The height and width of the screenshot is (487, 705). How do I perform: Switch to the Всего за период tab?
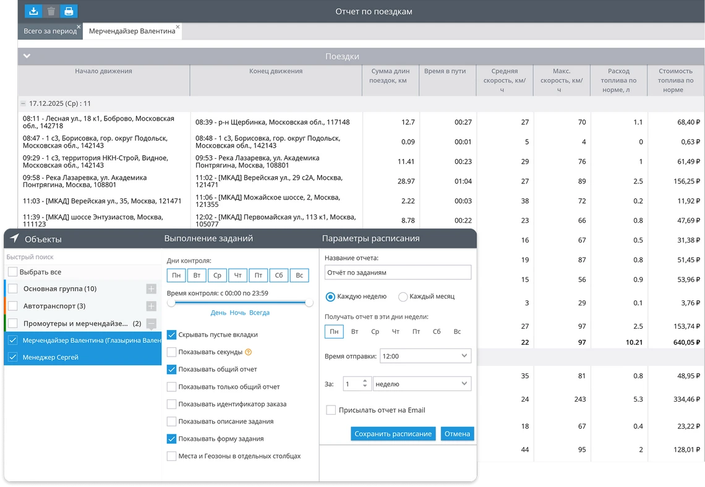(x=49, y=31)
